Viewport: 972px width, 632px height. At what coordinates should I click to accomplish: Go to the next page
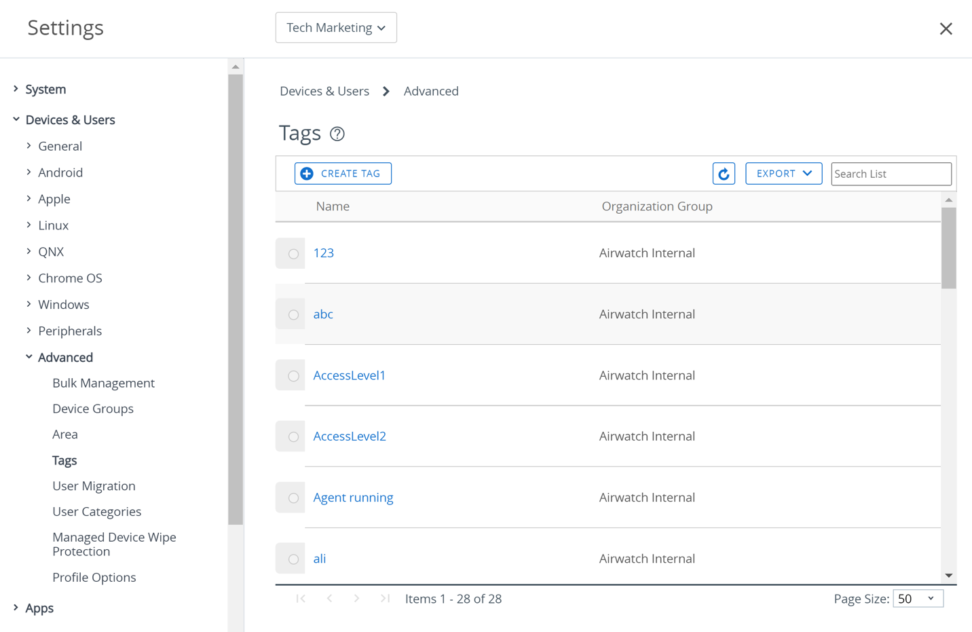[357, 598]
